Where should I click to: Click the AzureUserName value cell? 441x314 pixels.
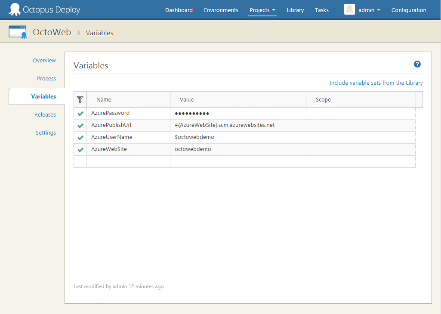coord(238,137)
